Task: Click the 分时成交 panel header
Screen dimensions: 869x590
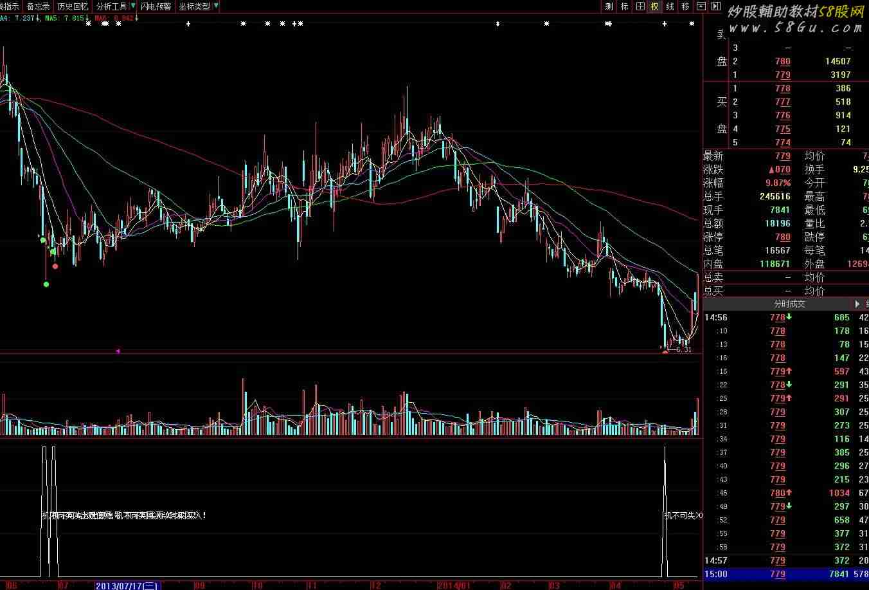Action: 789,304
